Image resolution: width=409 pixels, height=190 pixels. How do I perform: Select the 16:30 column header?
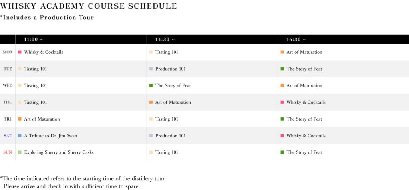pyautogui.click(x=296, y=40)
